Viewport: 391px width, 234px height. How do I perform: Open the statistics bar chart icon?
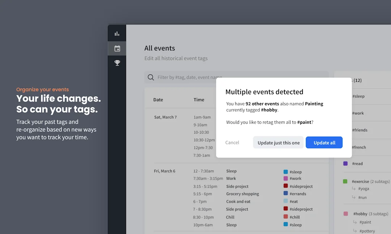pos(117,33)
